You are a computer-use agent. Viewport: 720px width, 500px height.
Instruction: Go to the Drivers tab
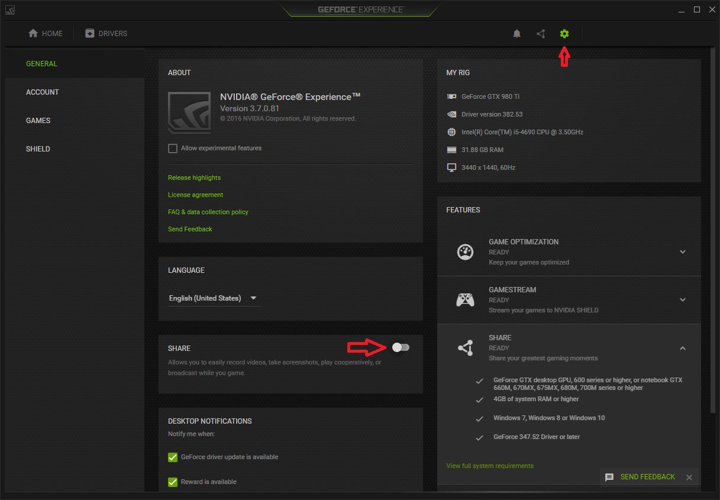click(106, 34)
